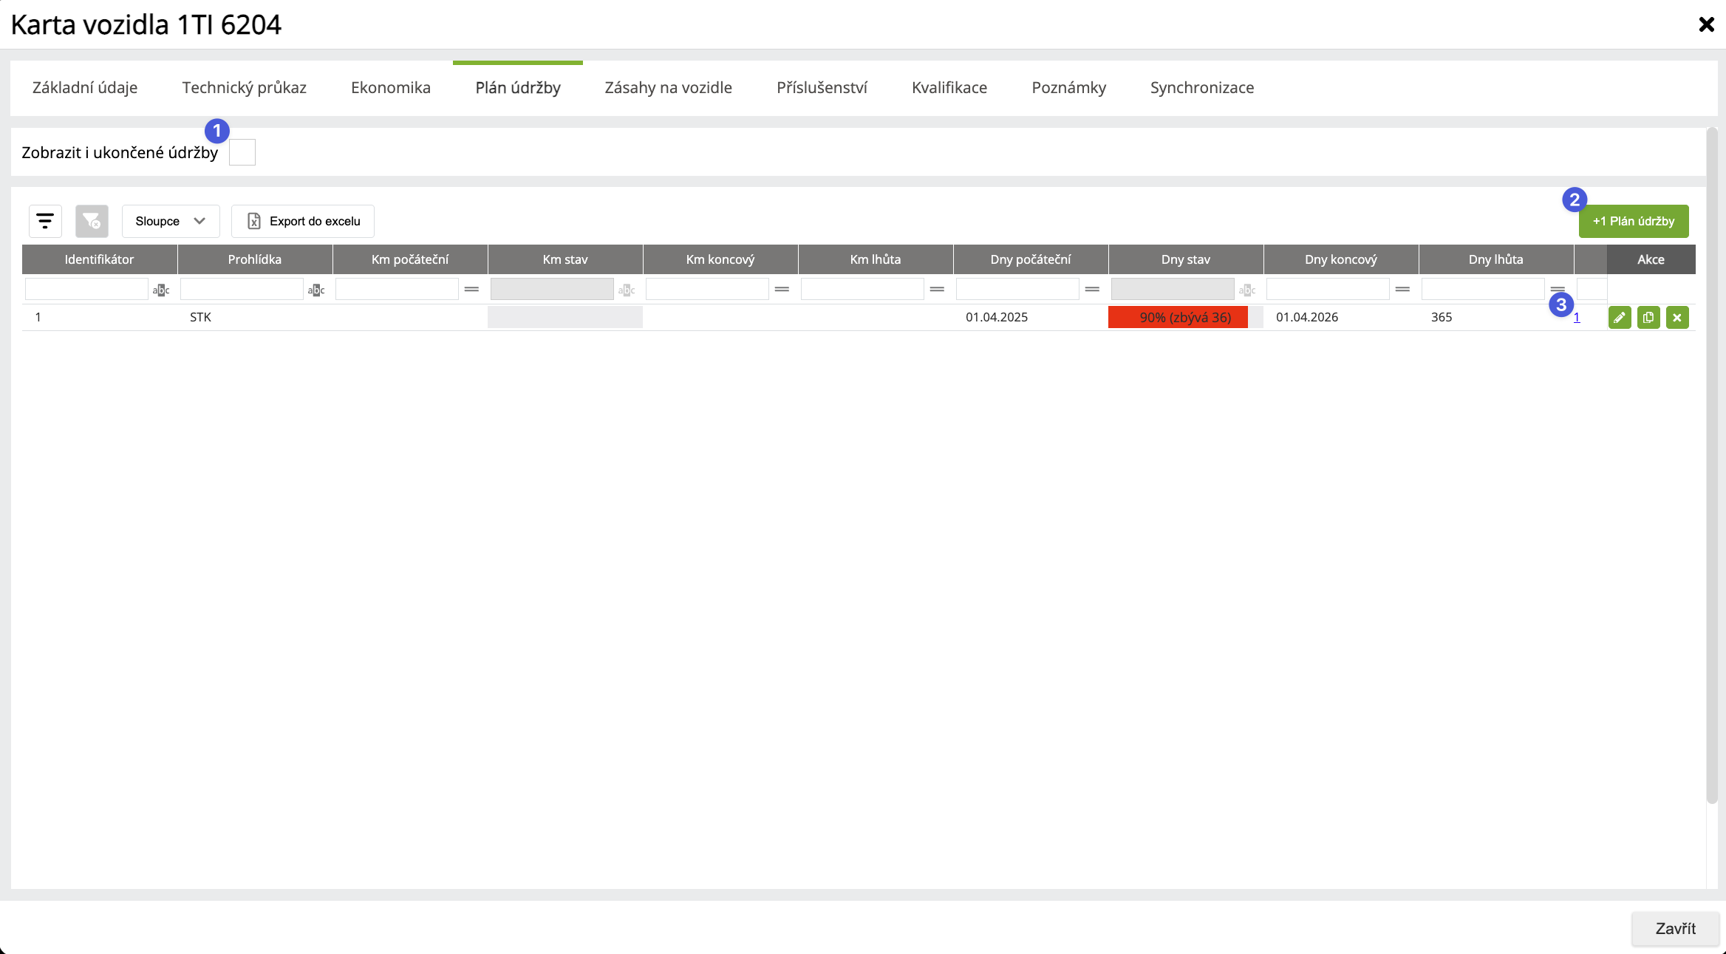Open the Zásahy na vozidle tab

[x=668, y=87]
